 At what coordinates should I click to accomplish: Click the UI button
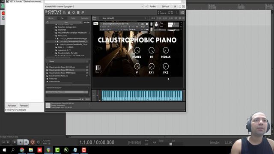point(175,6)
